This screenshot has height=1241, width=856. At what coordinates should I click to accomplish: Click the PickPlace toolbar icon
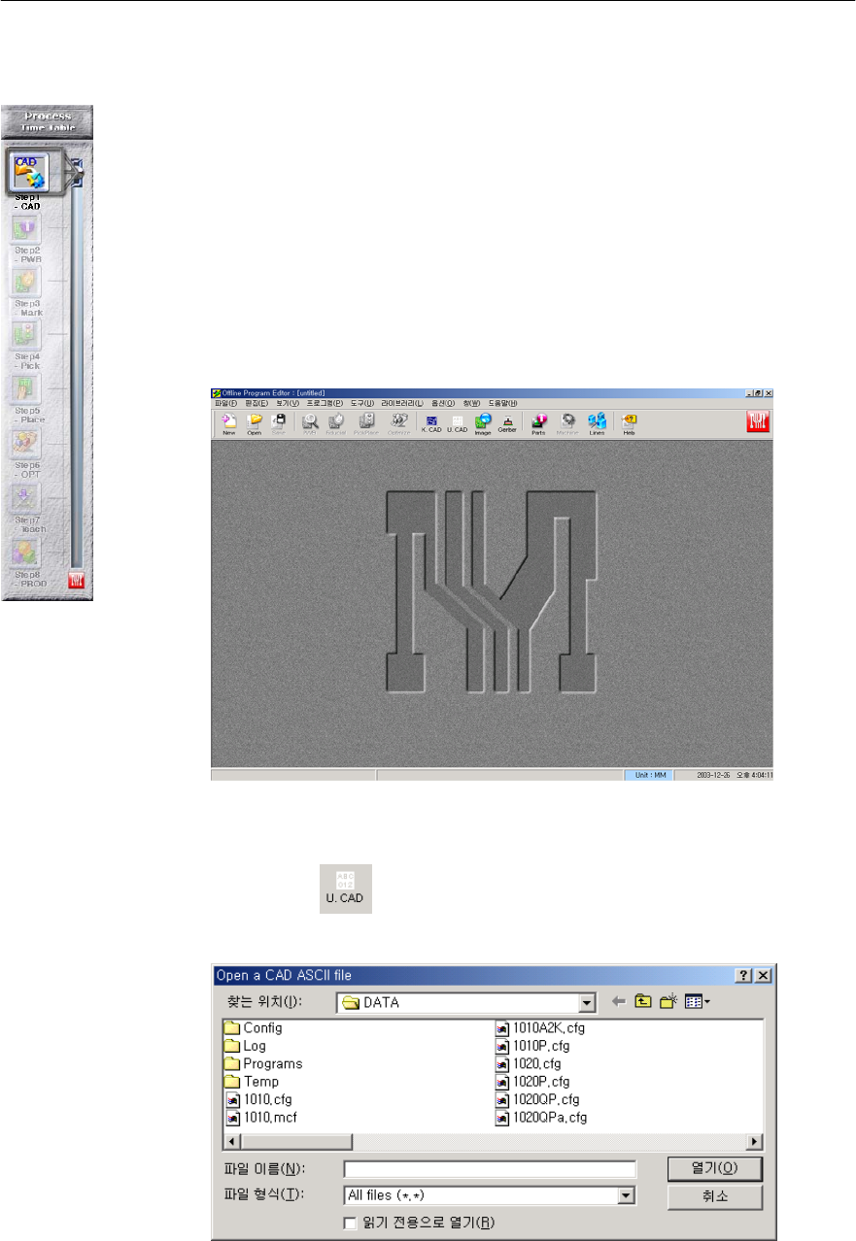pos(367,424)
